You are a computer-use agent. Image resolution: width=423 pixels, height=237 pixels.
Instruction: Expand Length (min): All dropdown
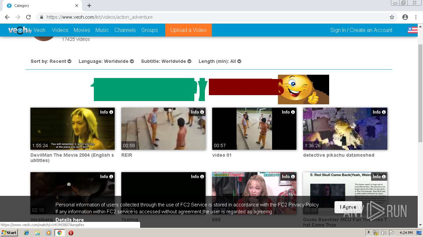[x=220, y=61]
